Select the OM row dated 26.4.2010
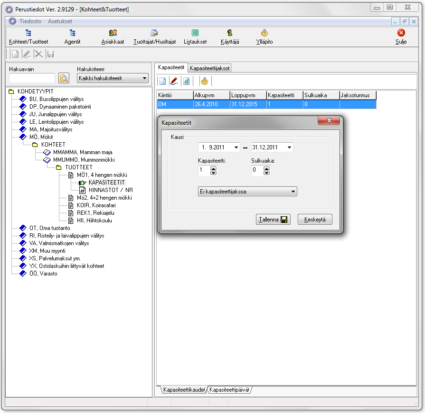The image size is (425, 413). [x=266, y=104]
